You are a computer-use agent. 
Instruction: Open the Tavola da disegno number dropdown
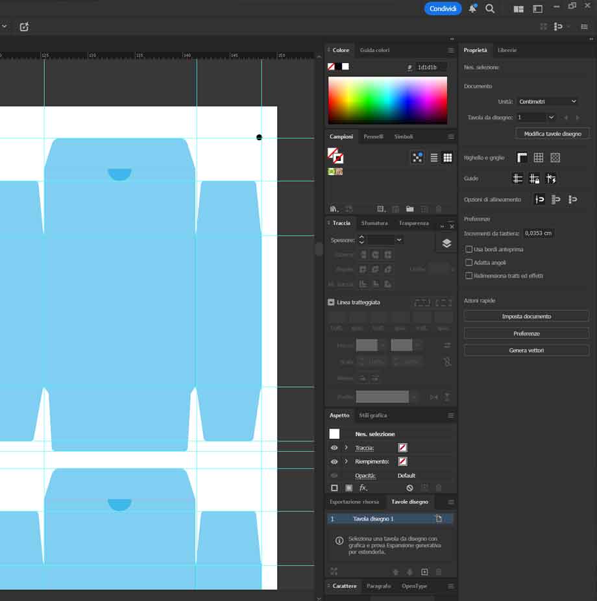tap(535, 117)
